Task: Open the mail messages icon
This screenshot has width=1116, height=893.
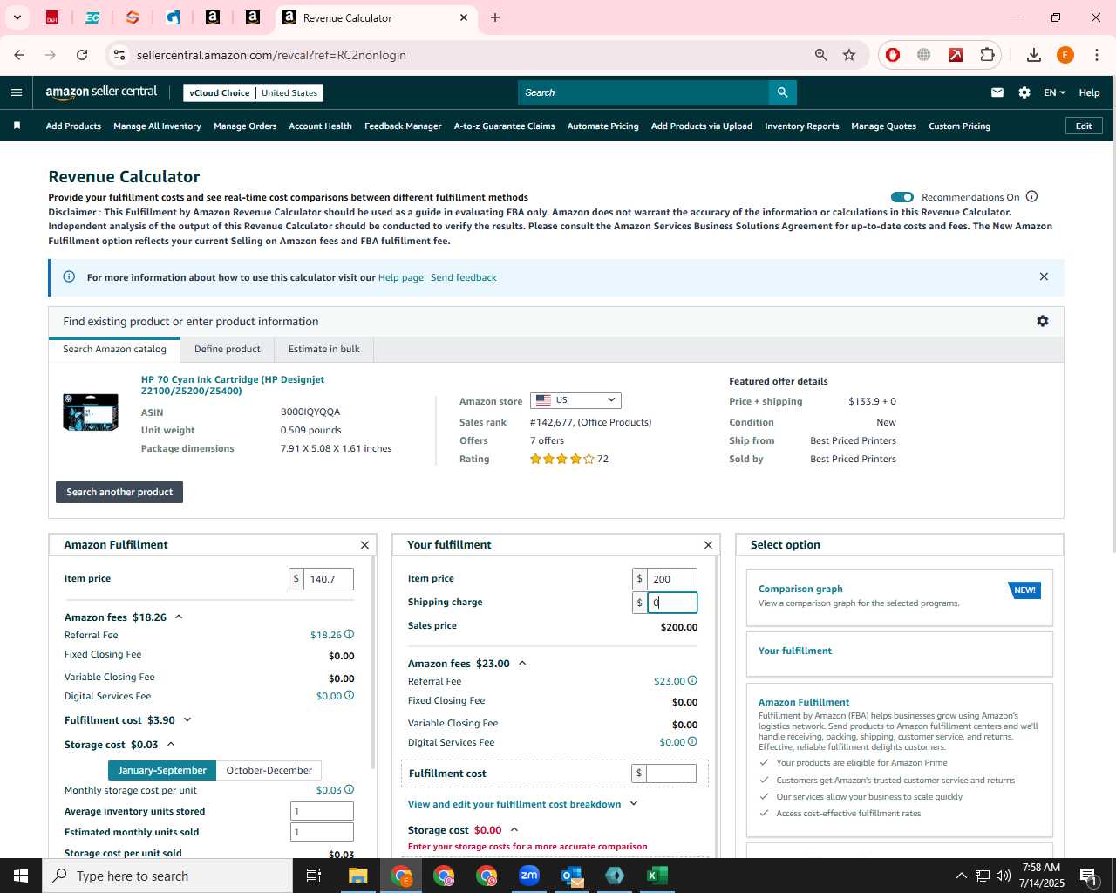Action: (997, 92)
